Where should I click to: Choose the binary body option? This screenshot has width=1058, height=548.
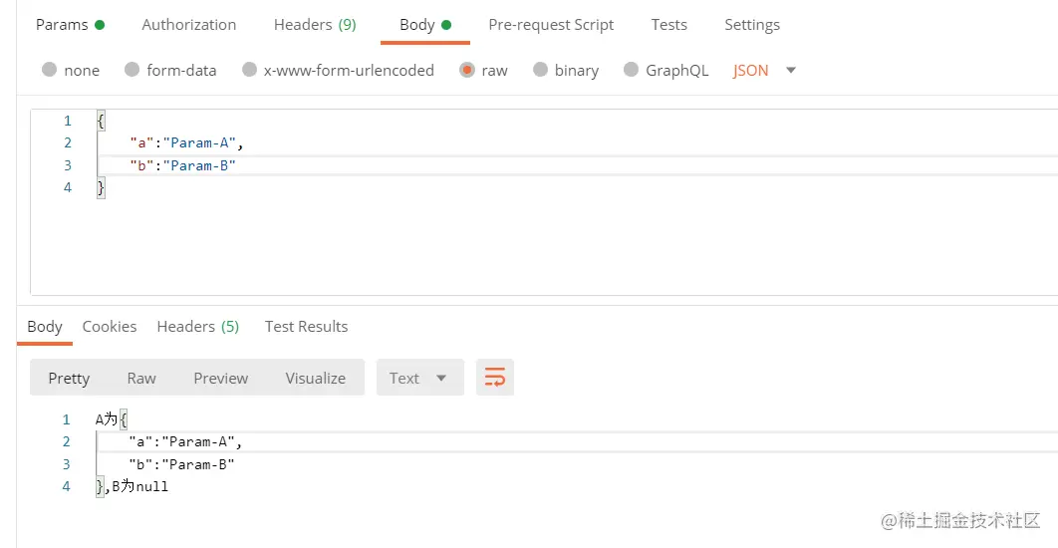540,70
